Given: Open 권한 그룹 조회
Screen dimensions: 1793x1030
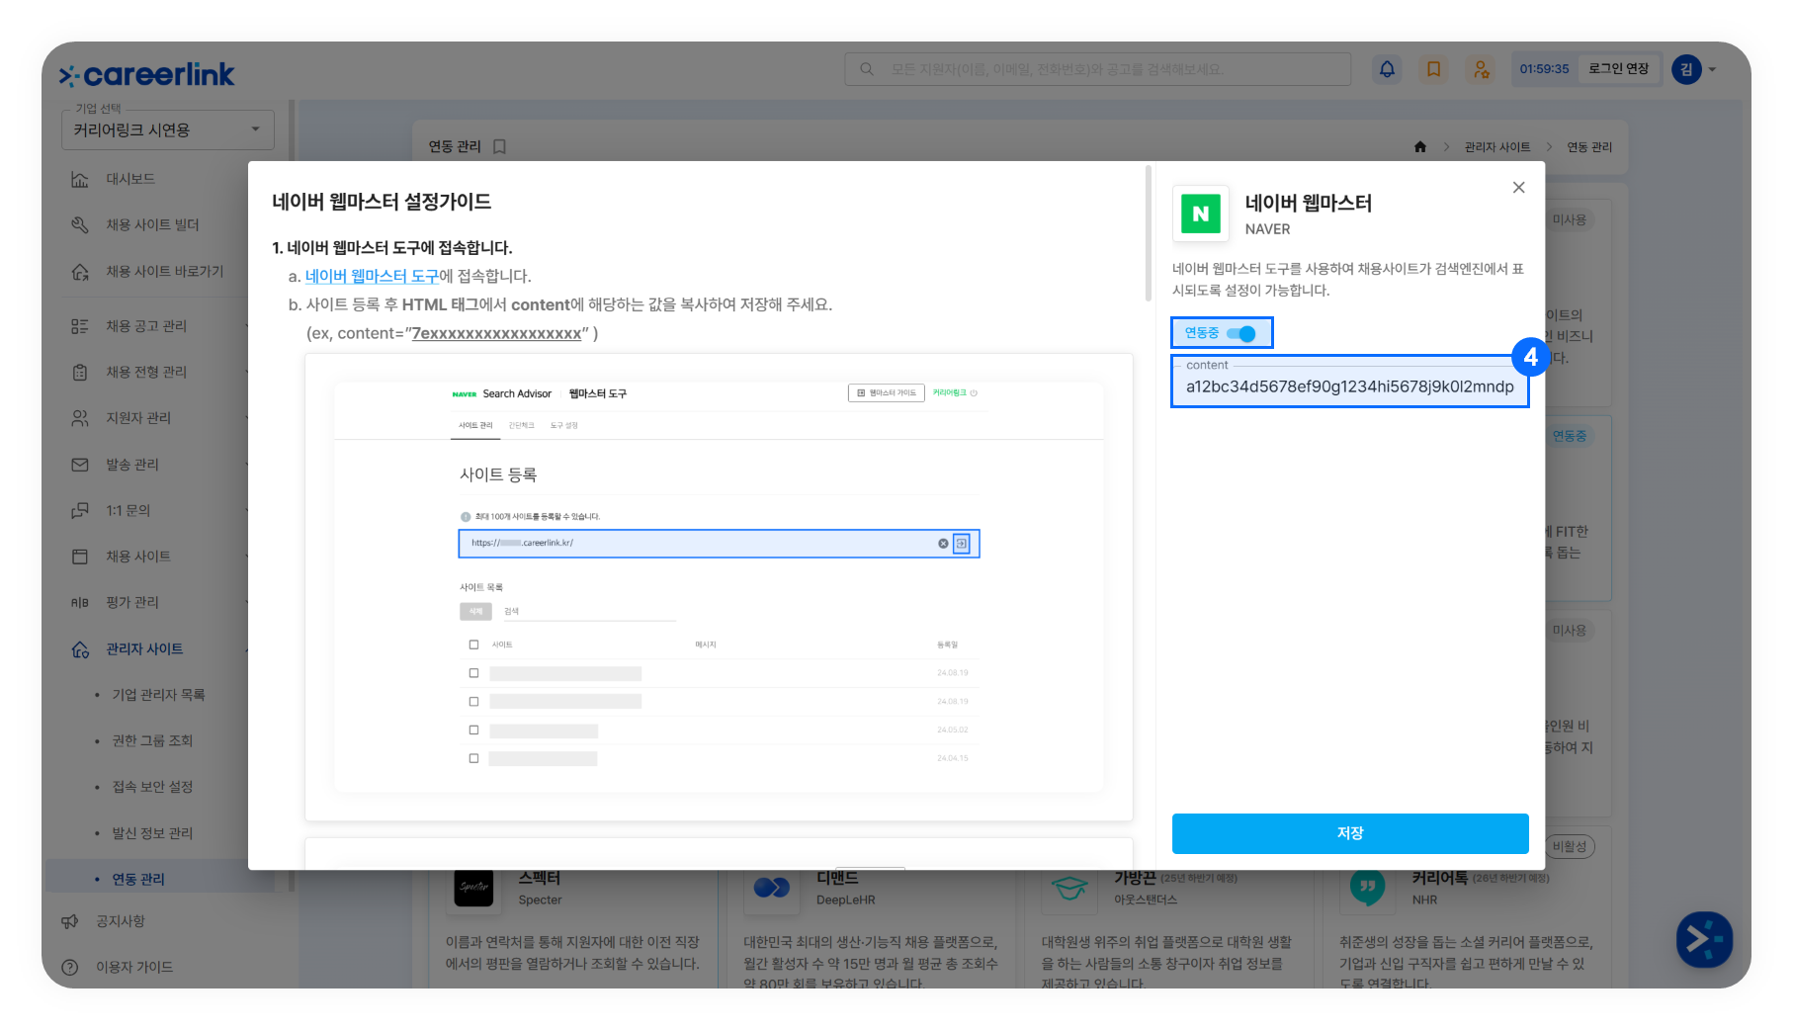Looking at the screenshot, I should pos(152,740).
